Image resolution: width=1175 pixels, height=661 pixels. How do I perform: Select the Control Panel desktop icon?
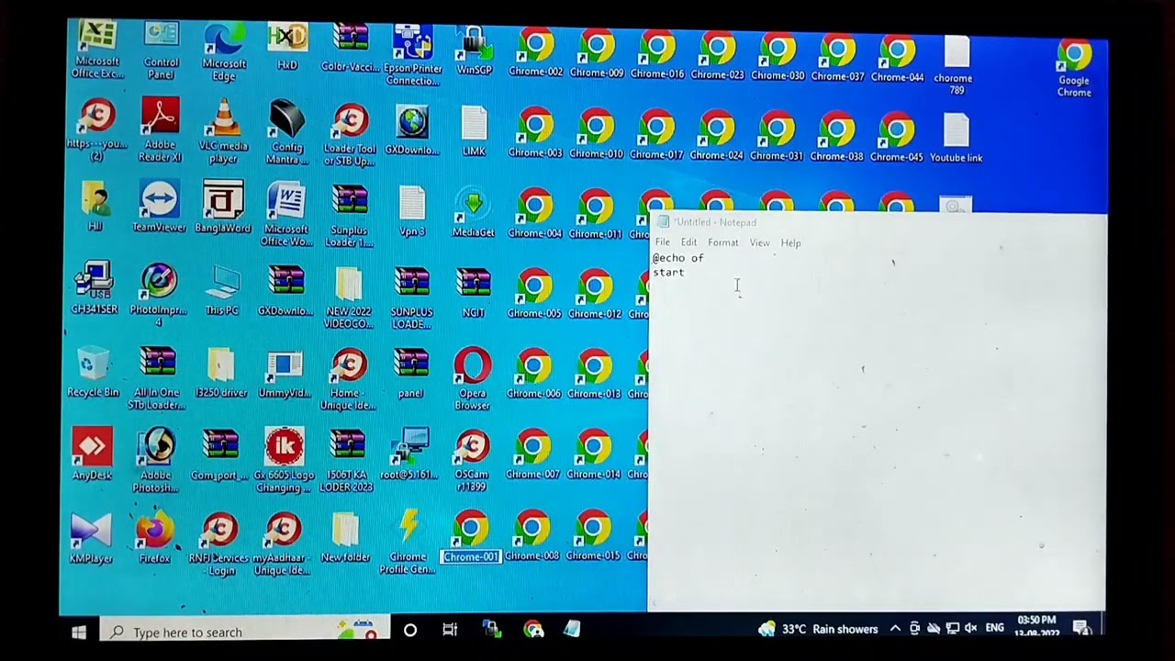coord(161,50)
